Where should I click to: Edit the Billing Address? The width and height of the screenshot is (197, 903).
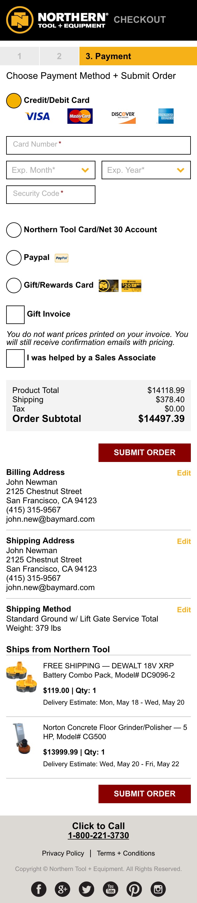(x=184, y=473)
